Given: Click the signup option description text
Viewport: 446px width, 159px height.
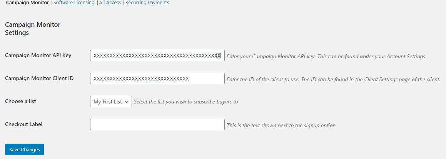Looking at the screenshot, I should [281, 125].
